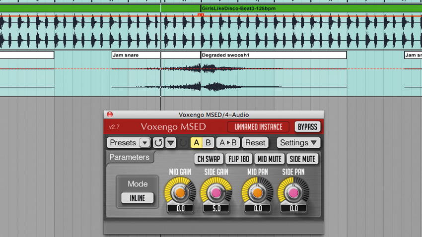Click the undo arrow icon in MSED toolbar
This screenshot has width=422, height=237.
pyautogui.click(x=158, y=143)
